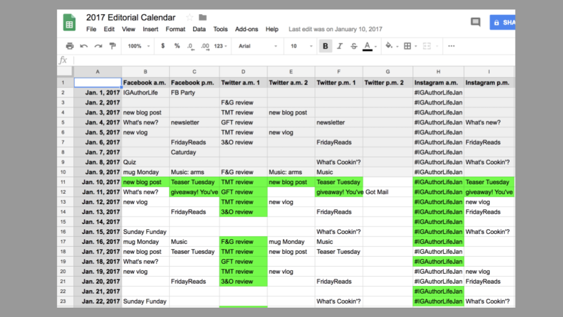Click the select-all corner box
563x317 pixels.
[x=65, y=72]
